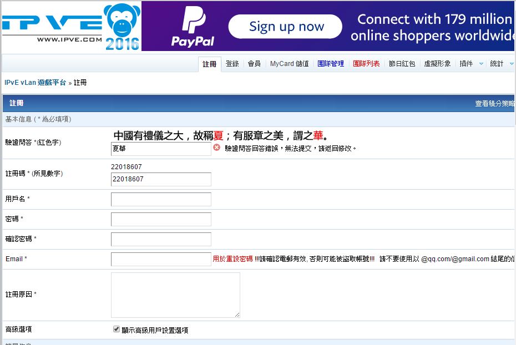The width and height of the screenshot is (516, 345).
Task: Click the 驗證問答 field label
Action: (33, 143)
